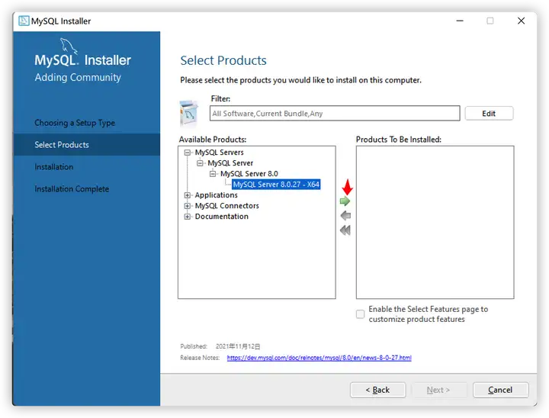Expand the MySQL Connectors tree node
This screenshot has width=549, height=418.
point(188,206)
